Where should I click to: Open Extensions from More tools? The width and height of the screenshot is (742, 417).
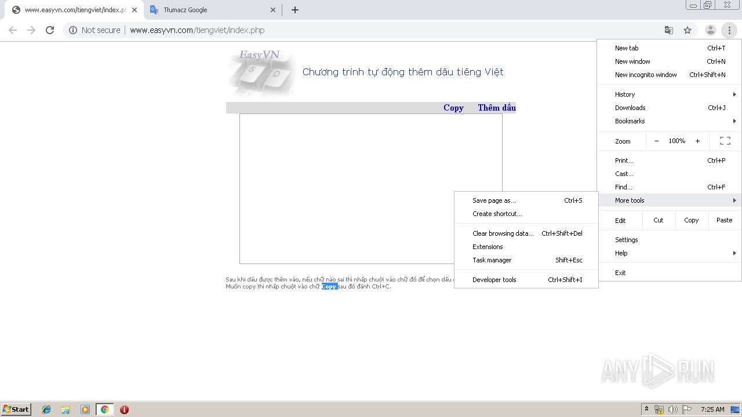526,247
